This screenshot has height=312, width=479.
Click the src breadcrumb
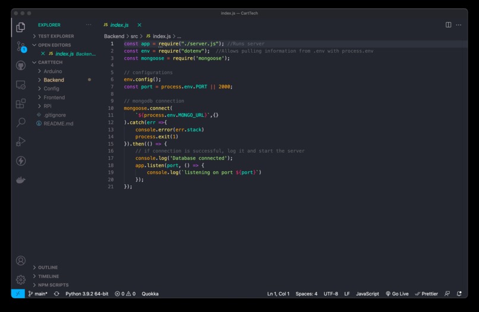coord(134,36)
